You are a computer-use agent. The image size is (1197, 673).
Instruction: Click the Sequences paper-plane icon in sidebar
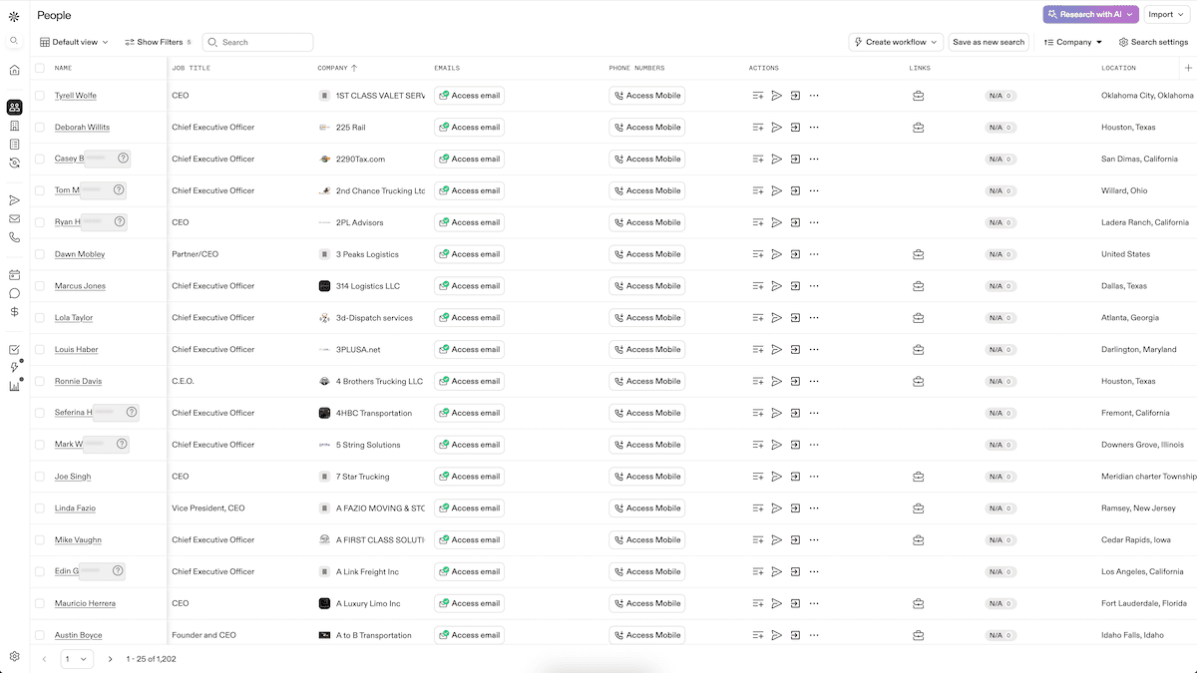14,200
